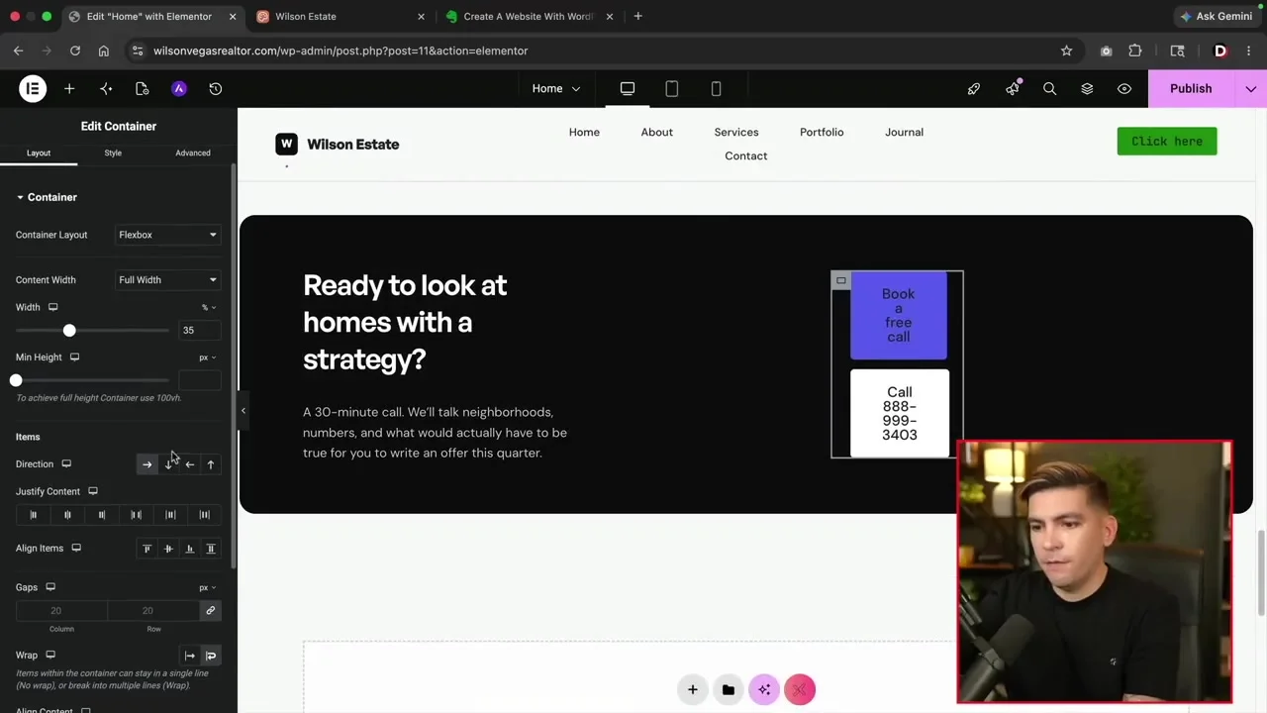Preview changes with the eye icon
This screenshot has height=713, width=1267.
(1124, 89)
